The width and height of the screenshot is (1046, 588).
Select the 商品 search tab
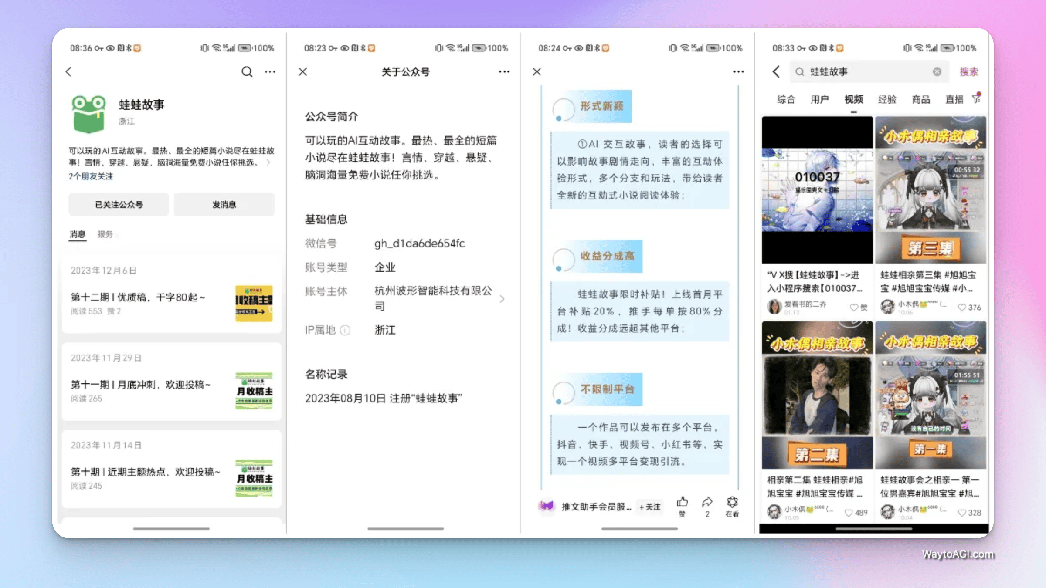[921, 99]
